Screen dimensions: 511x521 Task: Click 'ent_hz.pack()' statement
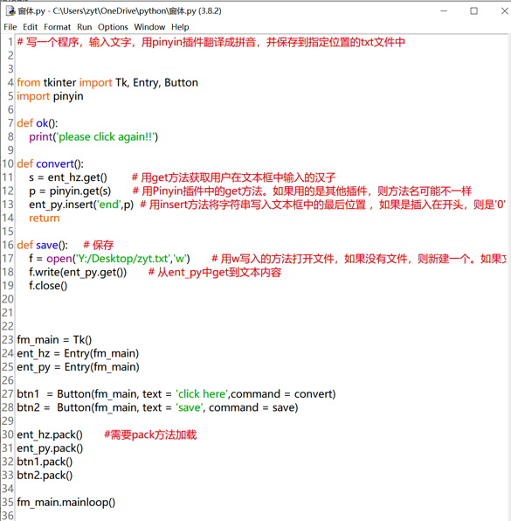click(x=50, y=434)
